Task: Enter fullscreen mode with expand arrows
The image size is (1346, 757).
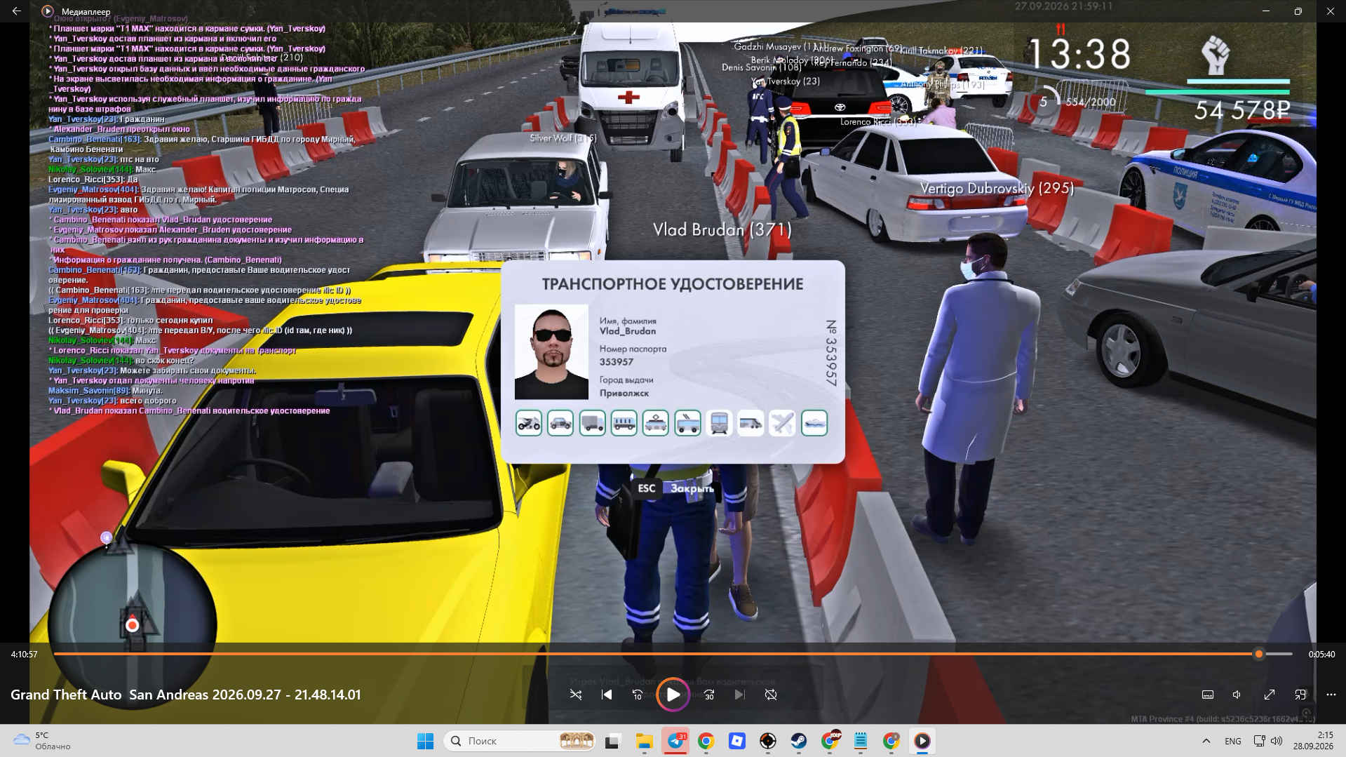Action: click(x=1270, y=695)
